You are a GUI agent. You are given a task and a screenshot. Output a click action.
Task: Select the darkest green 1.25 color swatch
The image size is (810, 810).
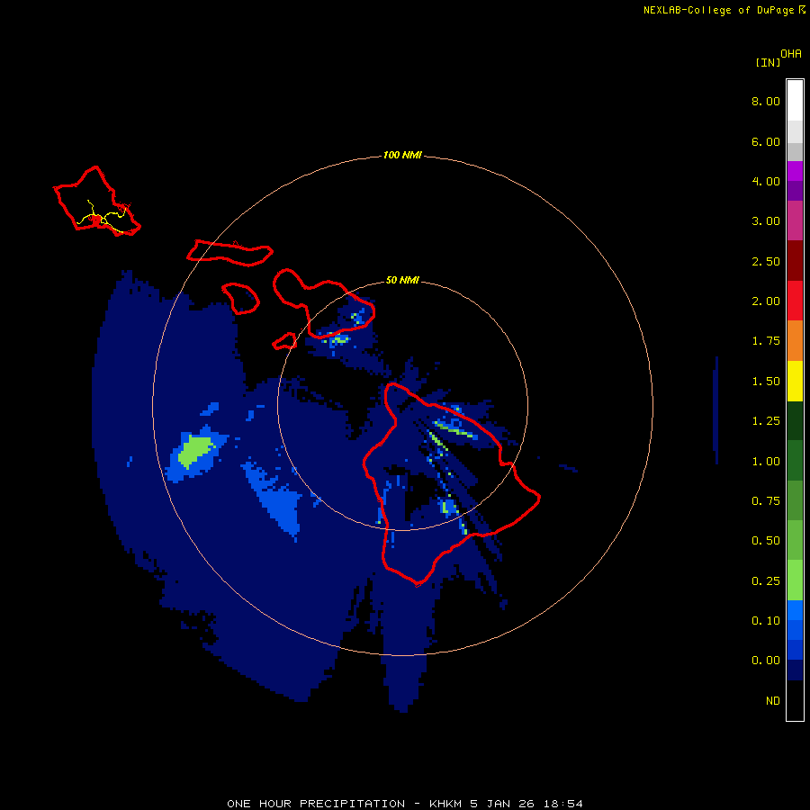795,421
